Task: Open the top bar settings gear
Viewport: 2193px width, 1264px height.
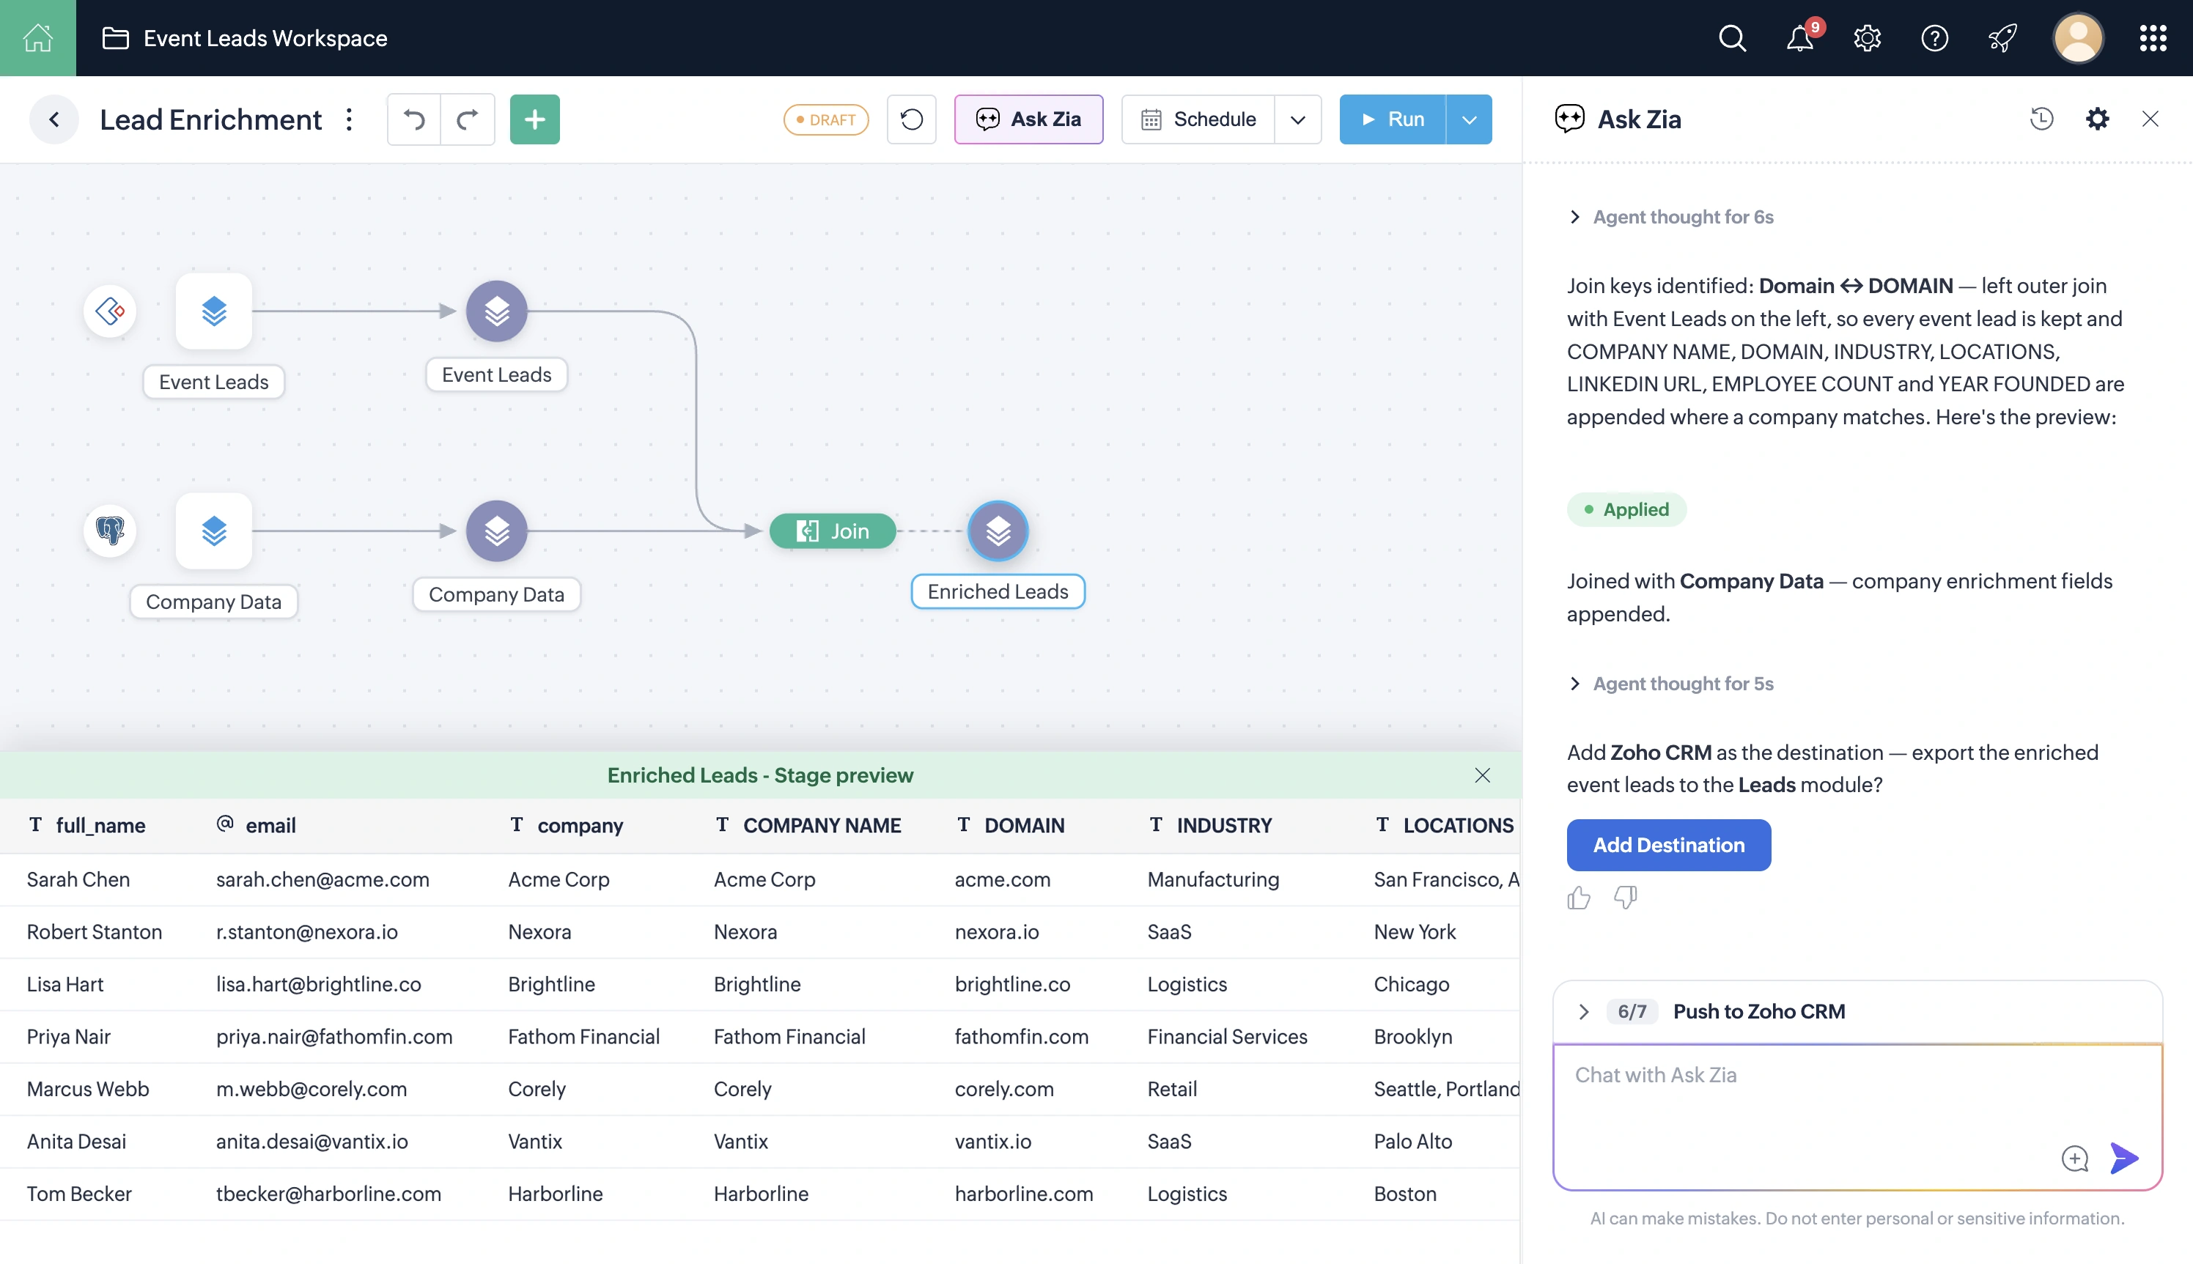Action: 1868,38
